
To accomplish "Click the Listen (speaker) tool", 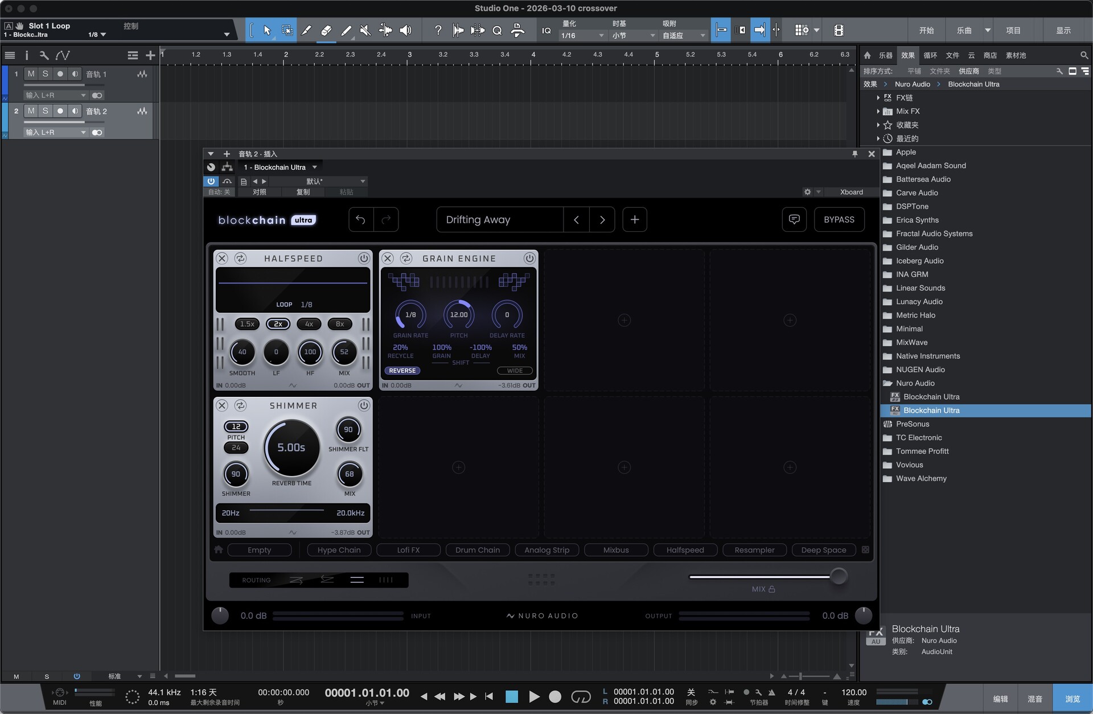I will [x=405, y=30].
